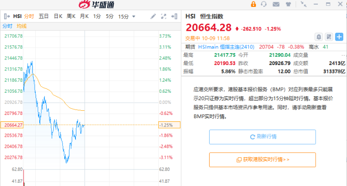Image resolution: width=347 pixels, height=186 pixels.
Task: Click the 恒生指数 title text
Action: (x=211, y=16)
